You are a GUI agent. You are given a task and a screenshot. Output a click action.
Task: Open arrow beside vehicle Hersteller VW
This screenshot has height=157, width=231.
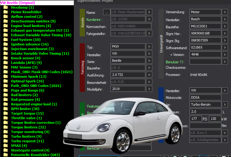(149, 53)
